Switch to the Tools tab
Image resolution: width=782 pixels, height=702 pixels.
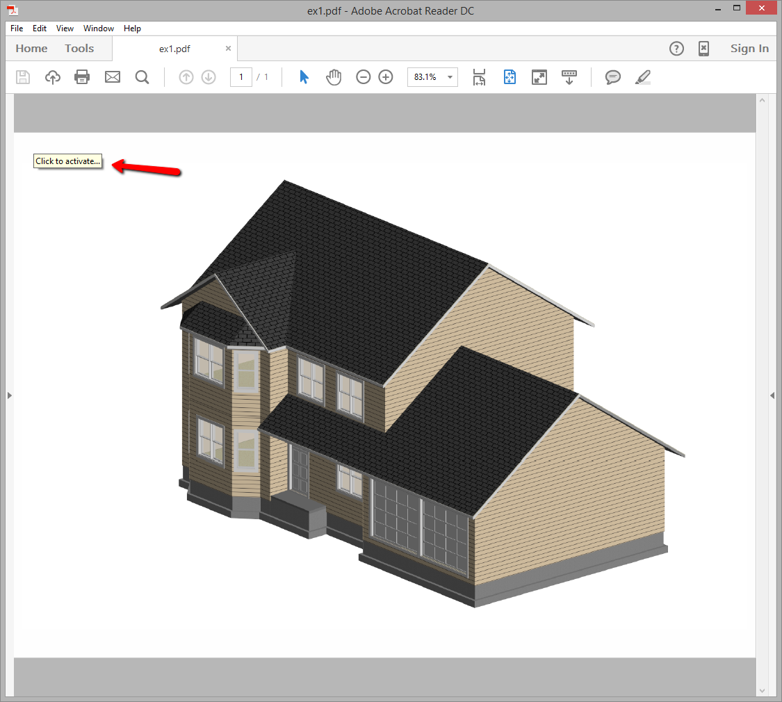tap(79, 48)
